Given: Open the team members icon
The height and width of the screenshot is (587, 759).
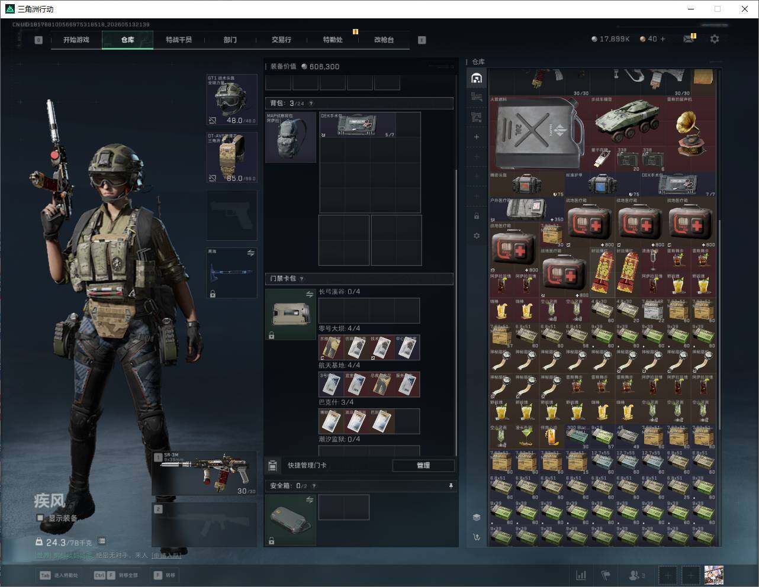Looking at the screenshot, I should coord(637,575).
